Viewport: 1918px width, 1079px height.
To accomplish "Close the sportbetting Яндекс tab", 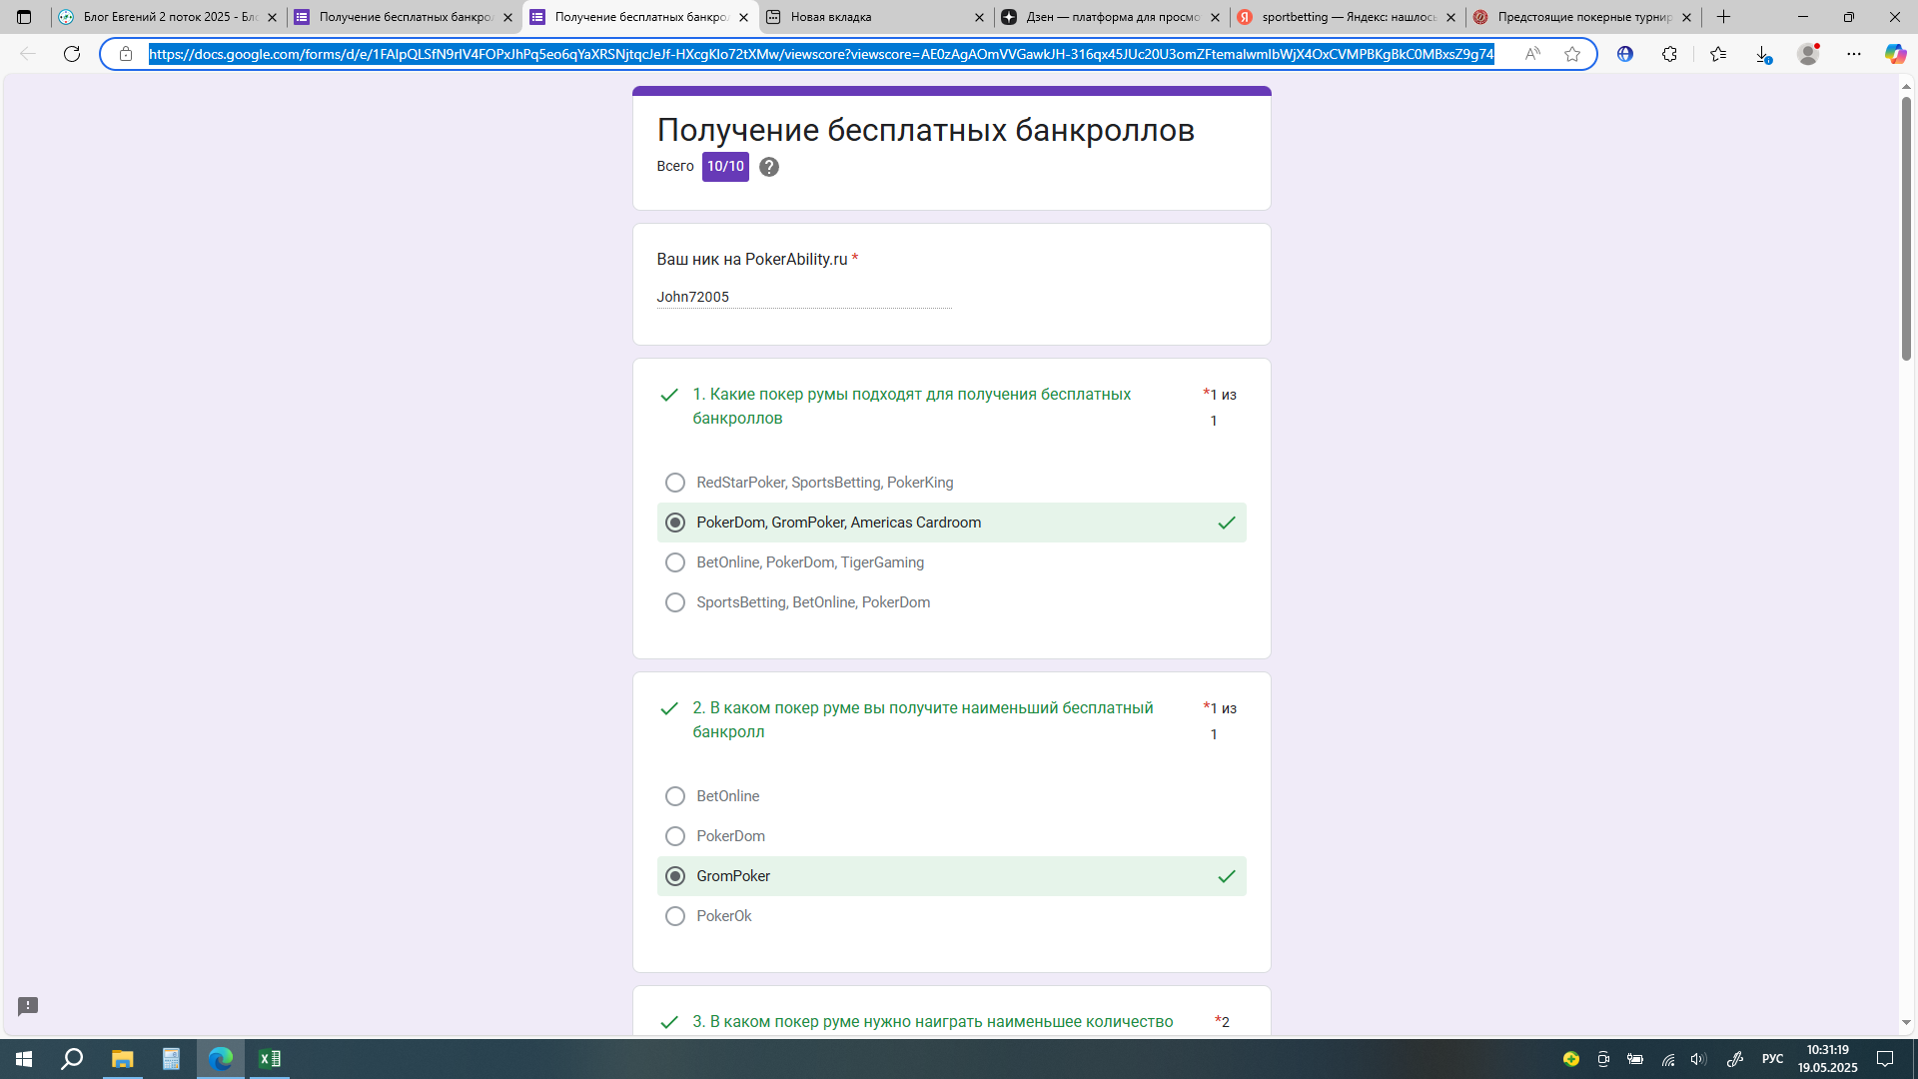I will 1450,17.
